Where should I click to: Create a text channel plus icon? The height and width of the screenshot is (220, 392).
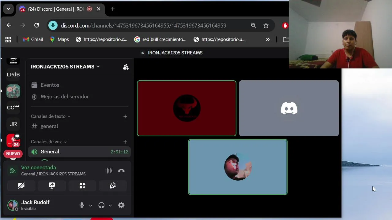pos(125,116)
